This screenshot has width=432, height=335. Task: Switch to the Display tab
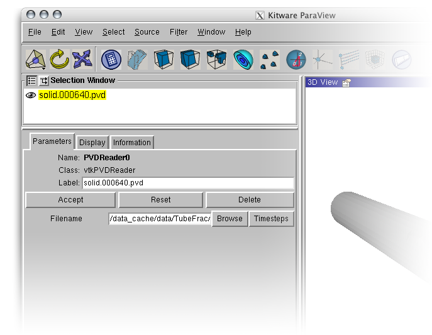[x=92, y=143]
